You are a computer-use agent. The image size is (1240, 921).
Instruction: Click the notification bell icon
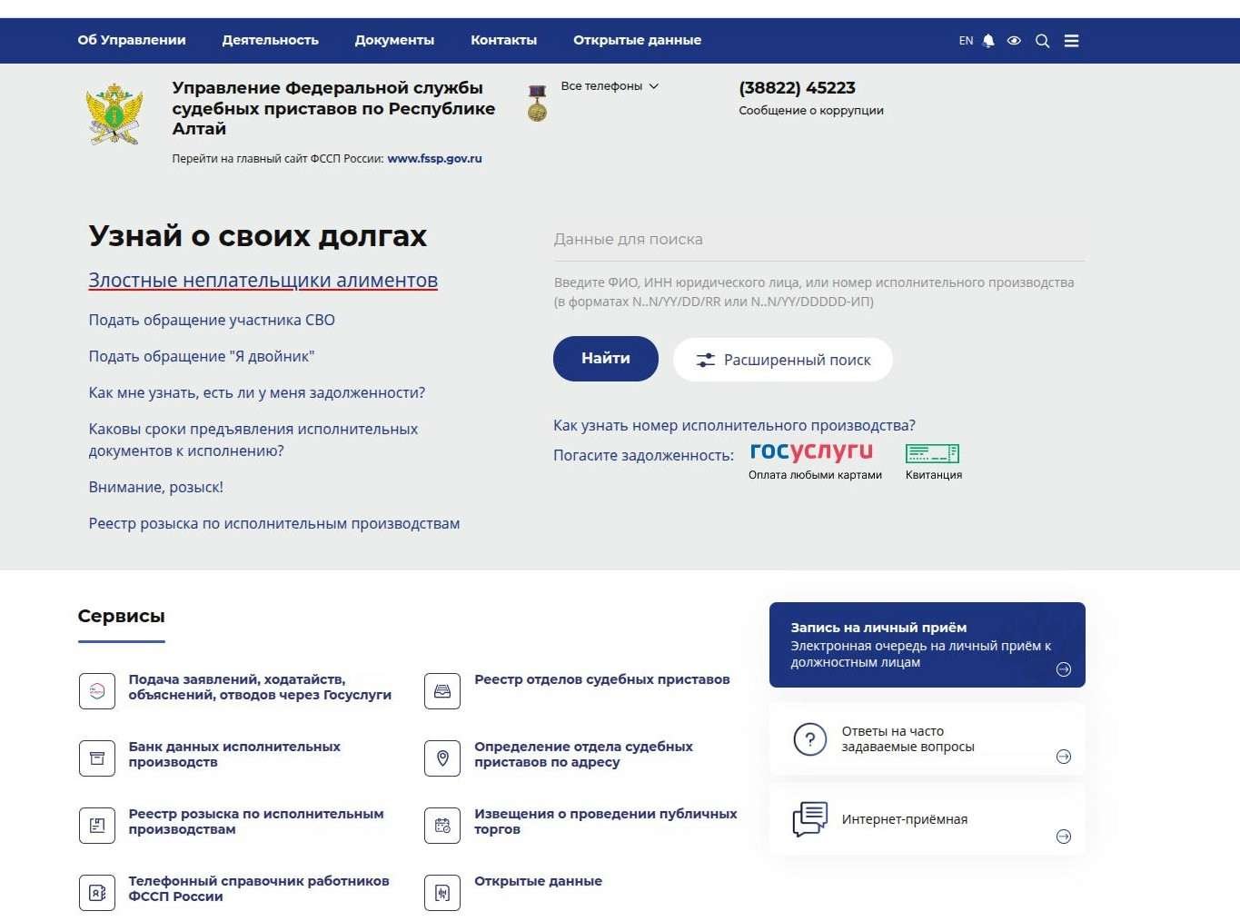[x=988, y=41]
